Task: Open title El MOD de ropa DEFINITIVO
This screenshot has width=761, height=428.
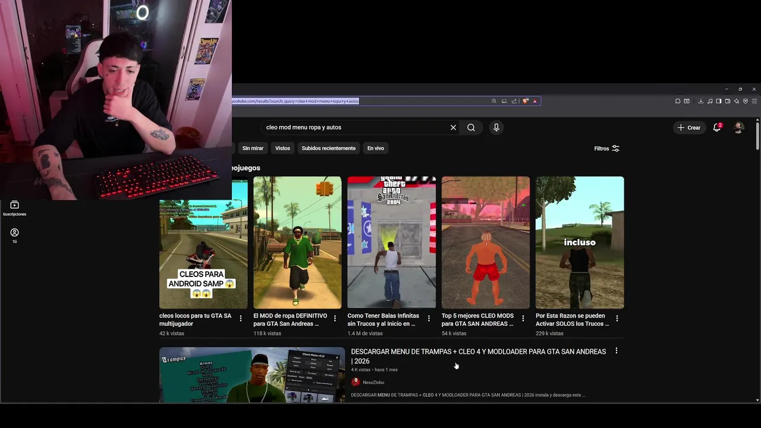Action: point(290,320)
